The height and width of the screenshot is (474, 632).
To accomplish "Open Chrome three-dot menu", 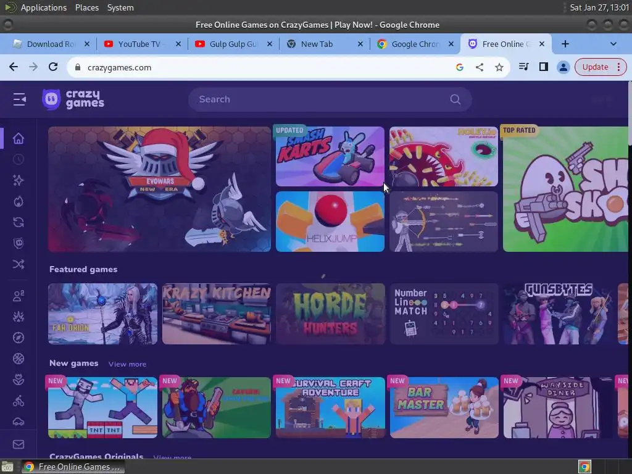I will point(618,67).
